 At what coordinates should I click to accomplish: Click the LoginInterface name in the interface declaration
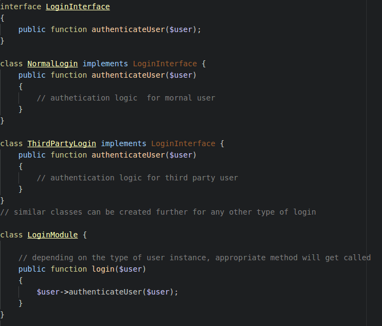pos(78,7)
